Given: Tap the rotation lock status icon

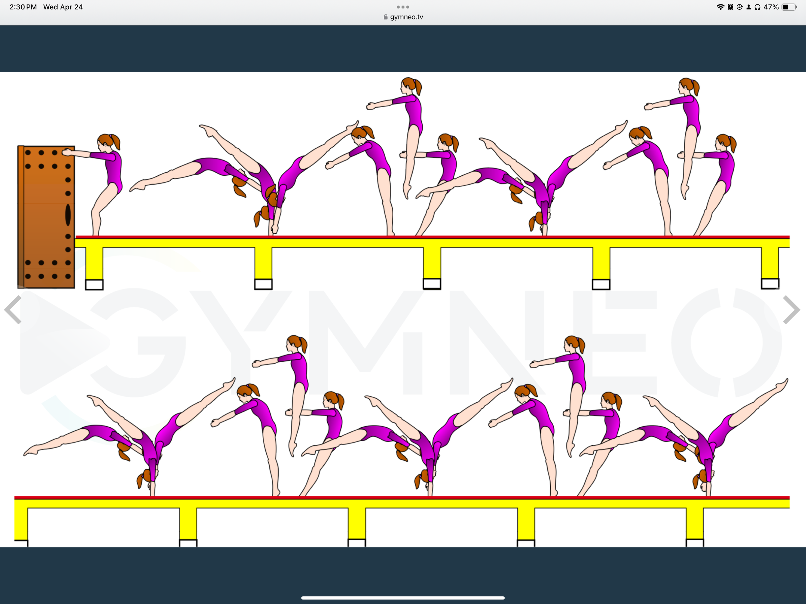Looking at the screenshot, I should (739, 7).
